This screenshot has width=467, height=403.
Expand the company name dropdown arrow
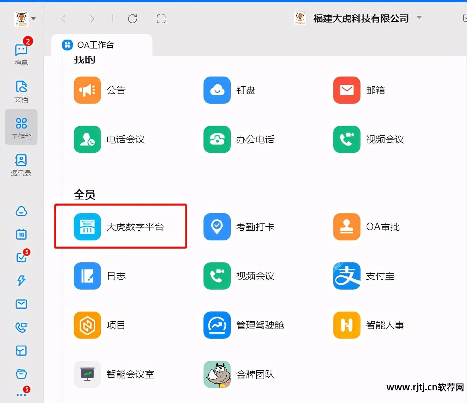click(x=419, y=17)
